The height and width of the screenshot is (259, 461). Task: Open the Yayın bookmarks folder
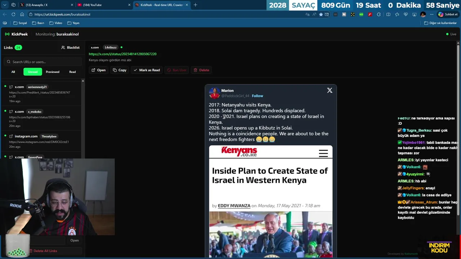click(73, 23)
